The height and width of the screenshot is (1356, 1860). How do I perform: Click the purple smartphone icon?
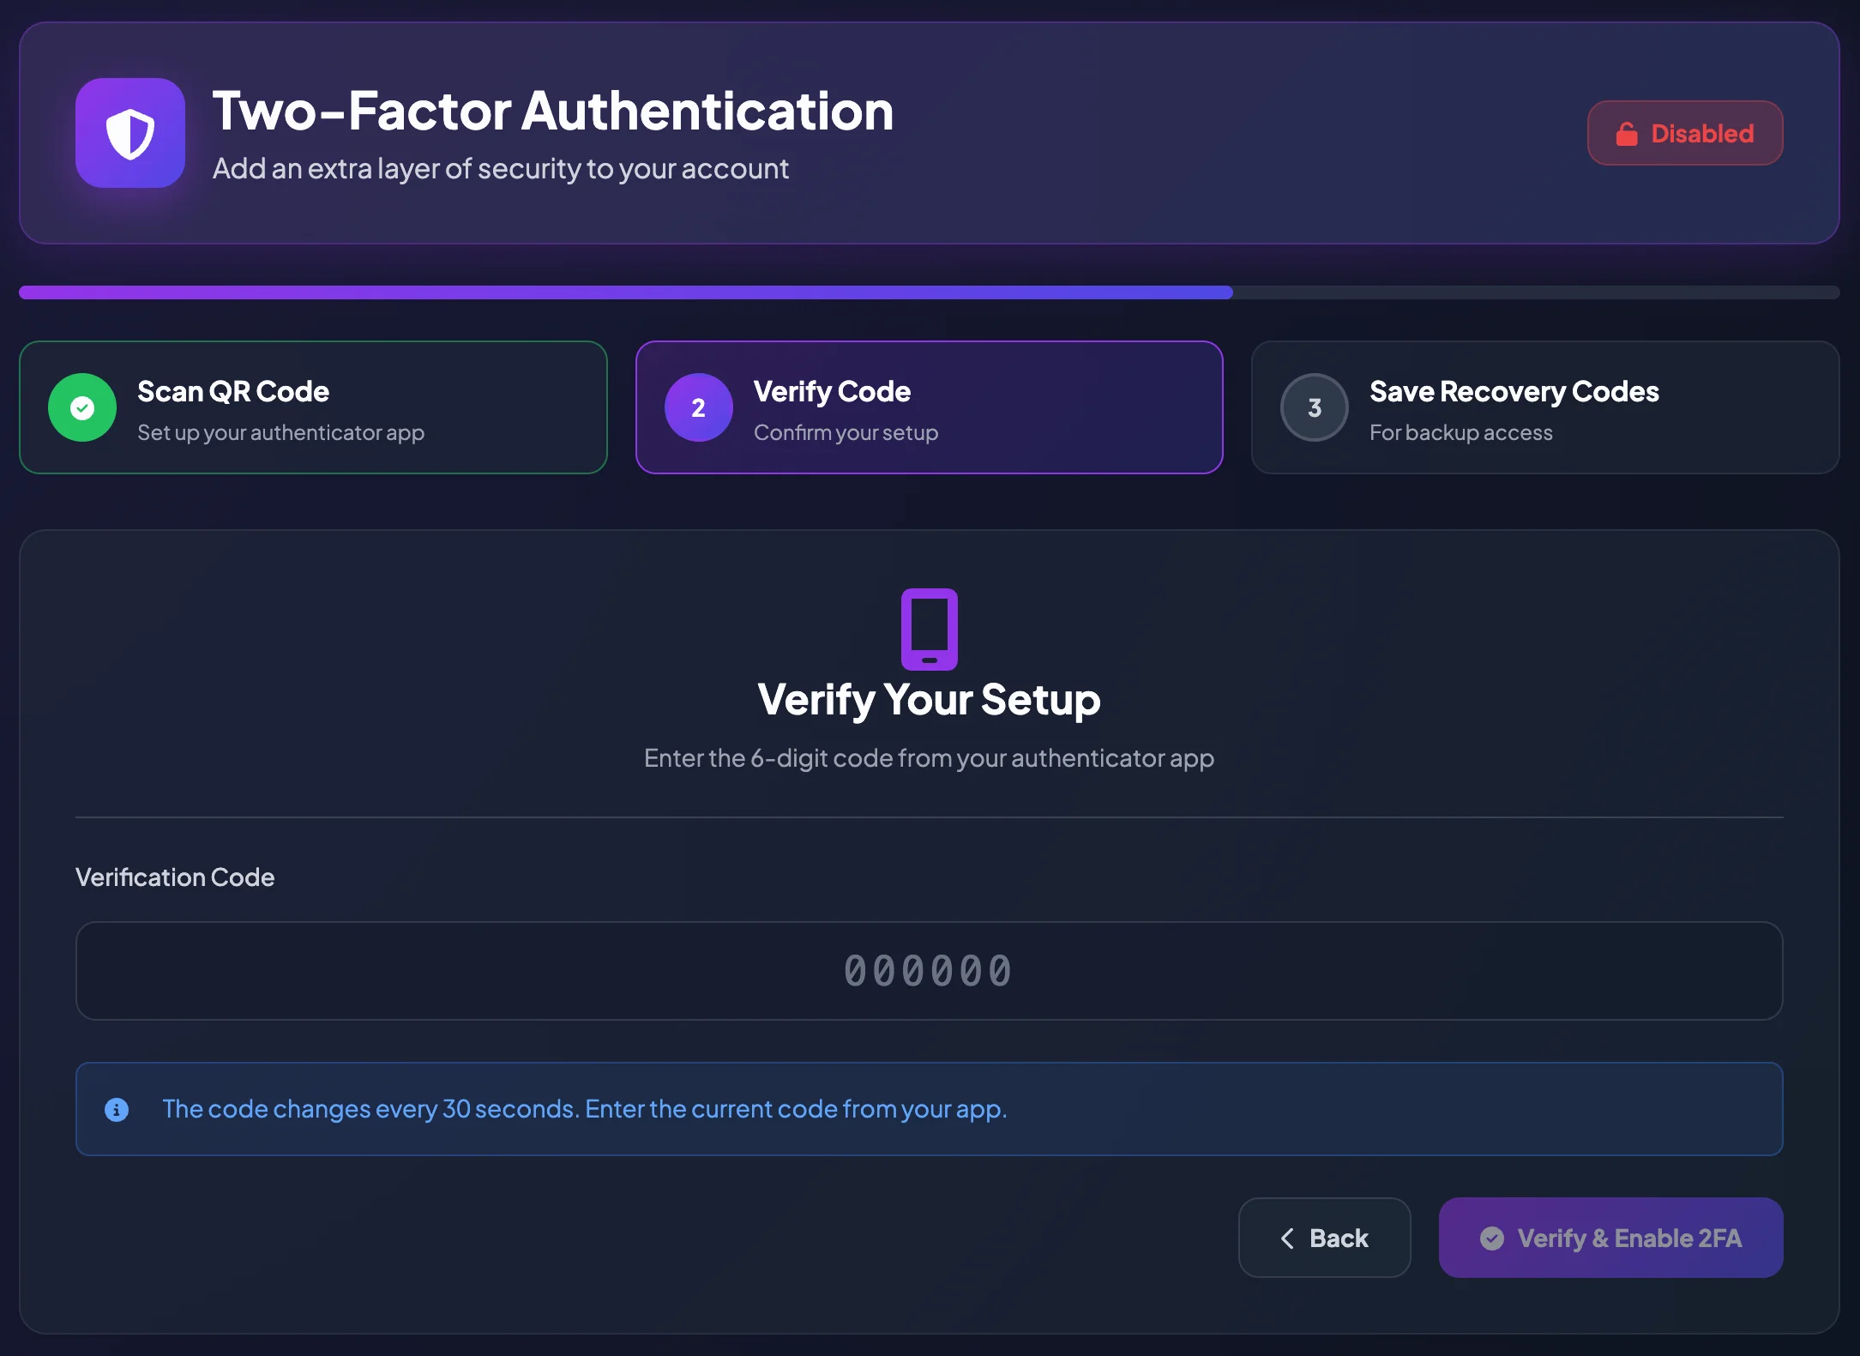pos(930,629)
